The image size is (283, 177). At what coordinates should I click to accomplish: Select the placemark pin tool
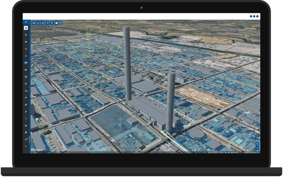tap(52, 23)
